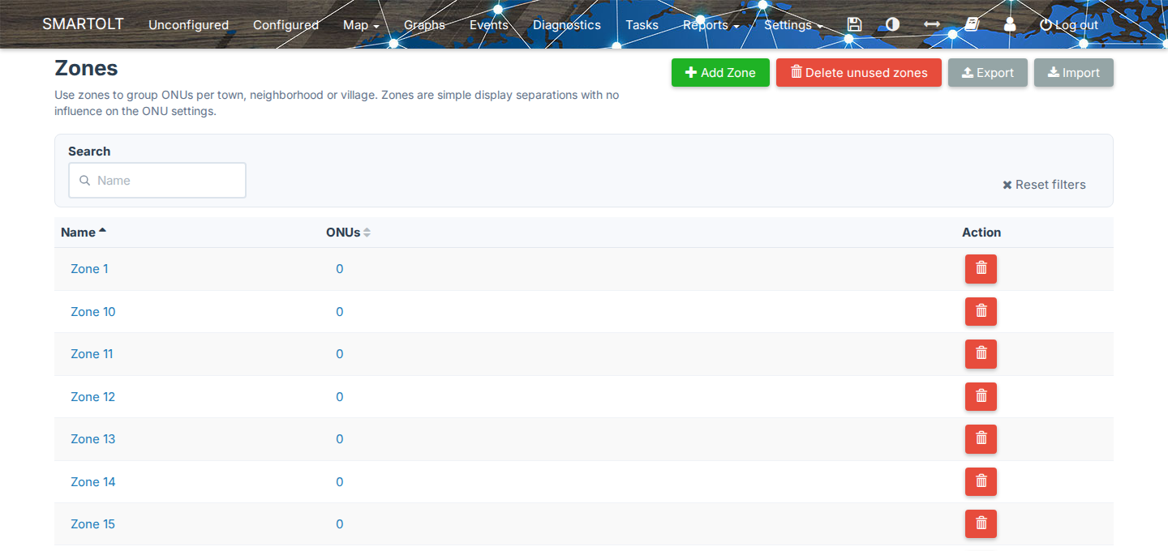Open the Zone 1 link

(89, 269)
